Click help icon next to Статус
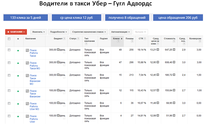This screenshot has width=207, height=124. point(78,39)
